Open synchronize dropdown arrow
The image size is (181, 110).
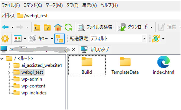tap(163, 39)
